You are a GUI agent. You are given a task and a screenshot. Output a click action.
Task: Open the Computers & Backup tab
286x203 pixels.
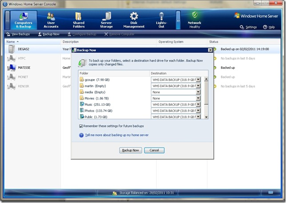coord(23,20)
